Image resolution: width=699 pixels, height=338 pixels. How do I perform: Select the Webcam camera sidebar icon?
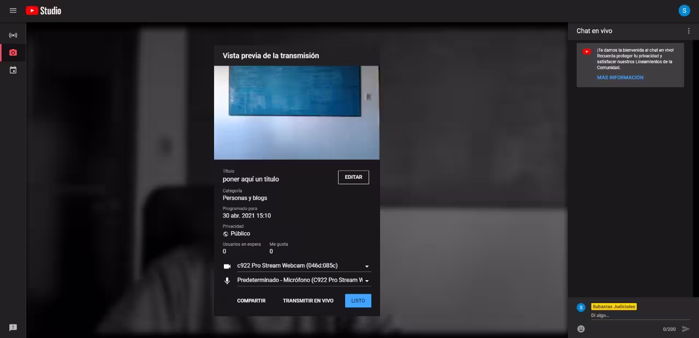tap(13, 53)
